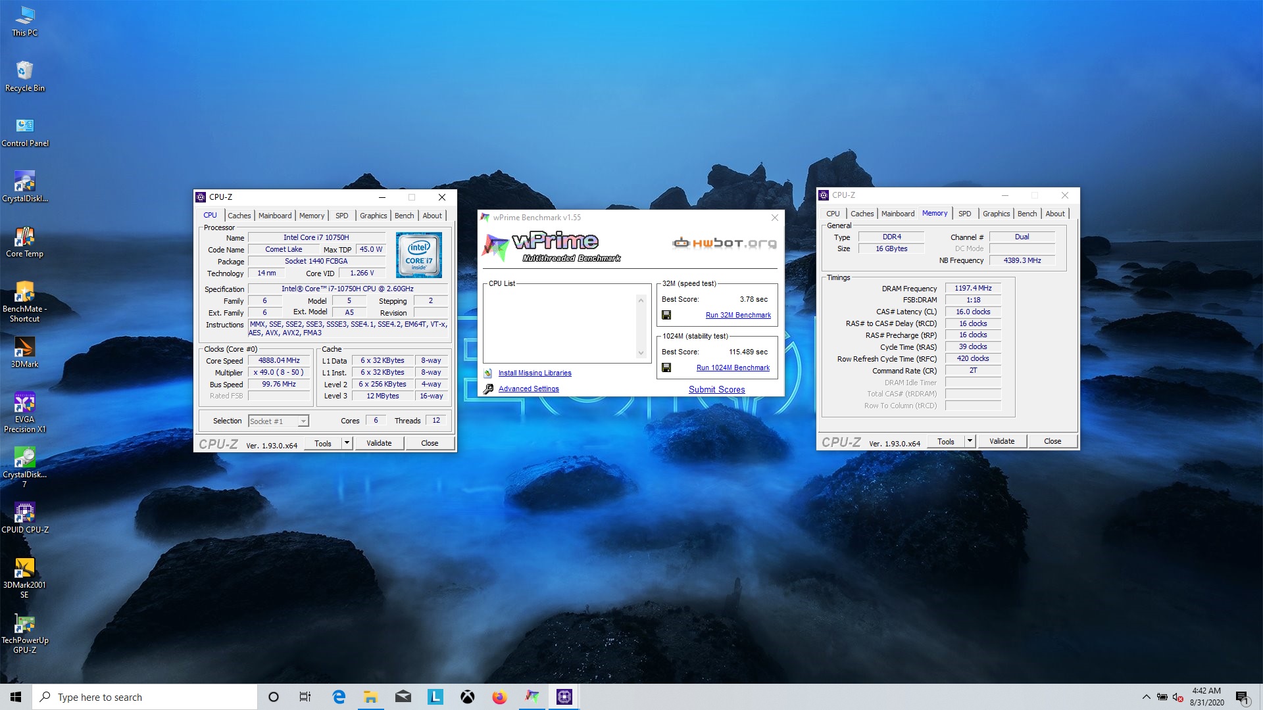Open the Recycle Bin icon
Screen dimensions: 1263x710
click(25, 76)
